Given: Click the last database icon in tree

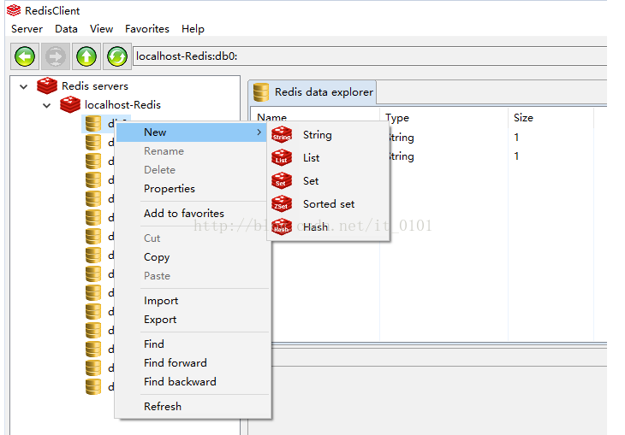Looking at the screenshot, I should (x=93, y=386).
